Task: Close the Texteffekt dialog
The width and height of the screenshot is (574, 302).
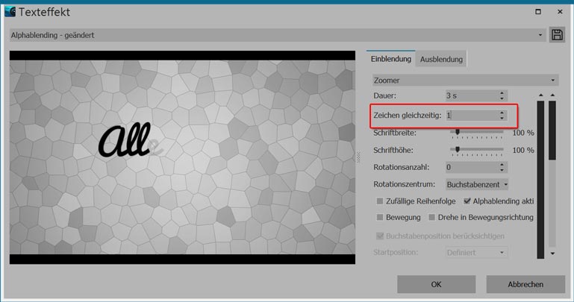Action: pos(560,11)
